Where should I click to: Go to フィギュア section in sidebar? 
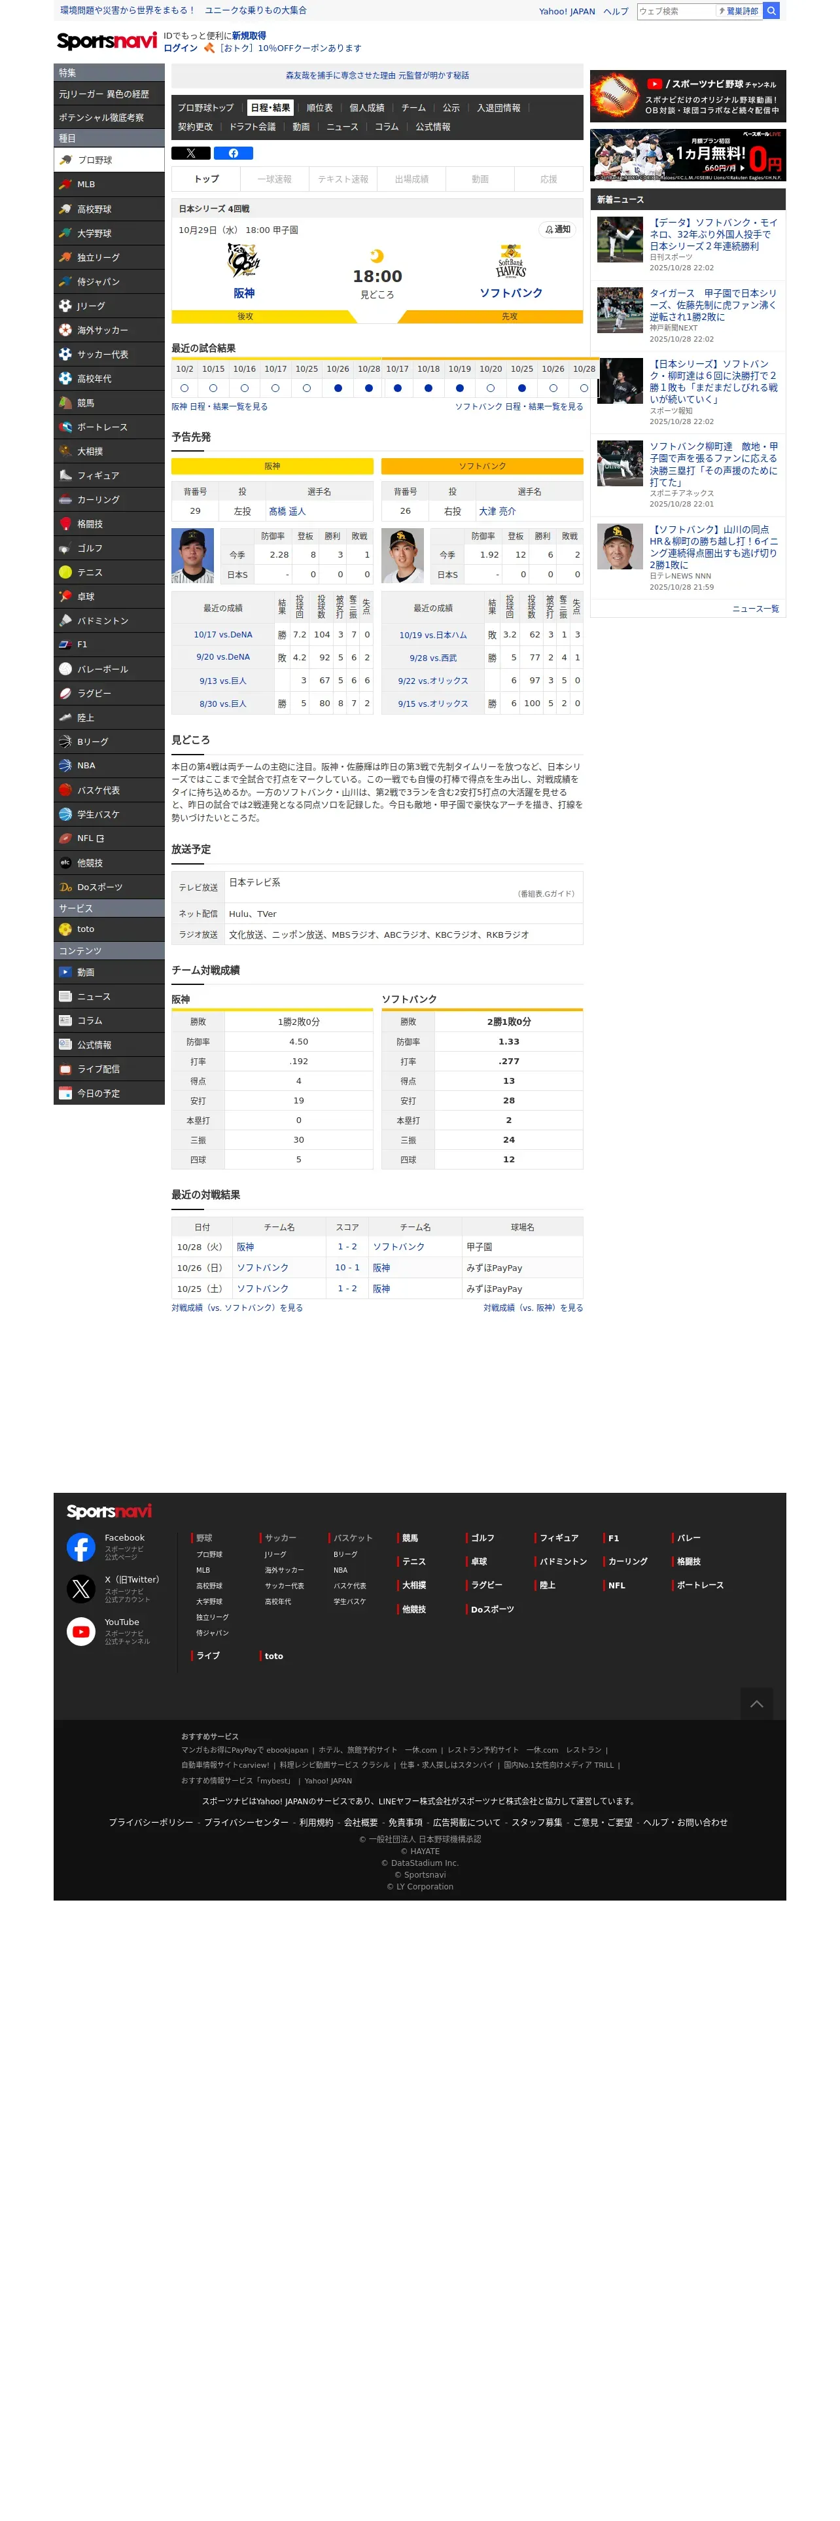(x=109, y=474)
